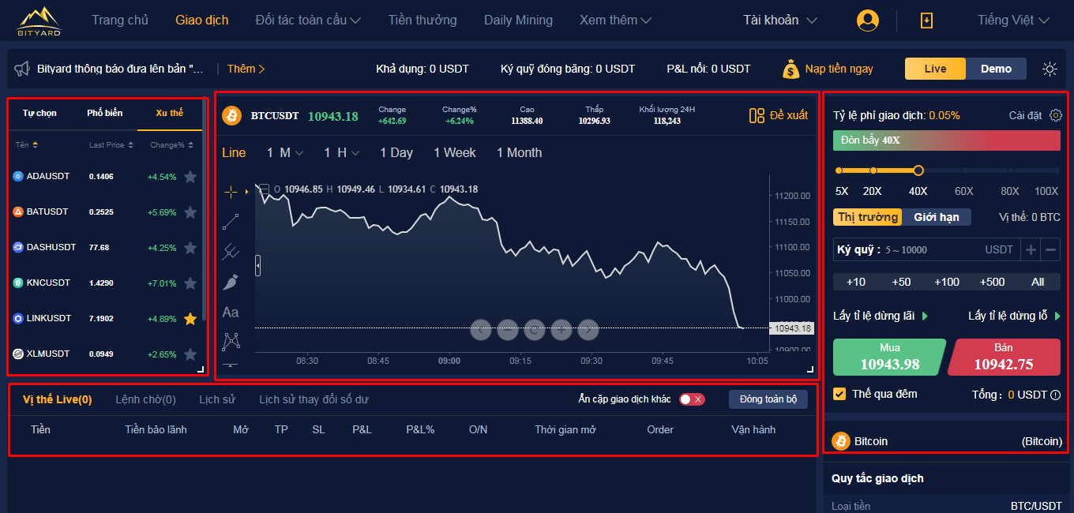The width and height of the screenshot is (1074, 513).
Task: Click the app download icon in header
Action: pos(927,21)
